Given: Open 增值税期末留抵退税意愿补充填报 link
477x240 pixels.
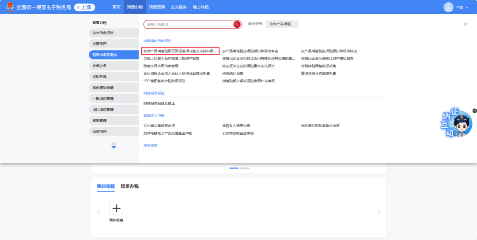Looking at the screenshot, I should pos(249,81).
